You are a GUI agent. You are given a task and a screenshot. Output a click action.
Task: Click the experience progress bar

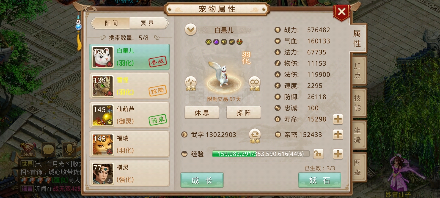click(261, 154)
